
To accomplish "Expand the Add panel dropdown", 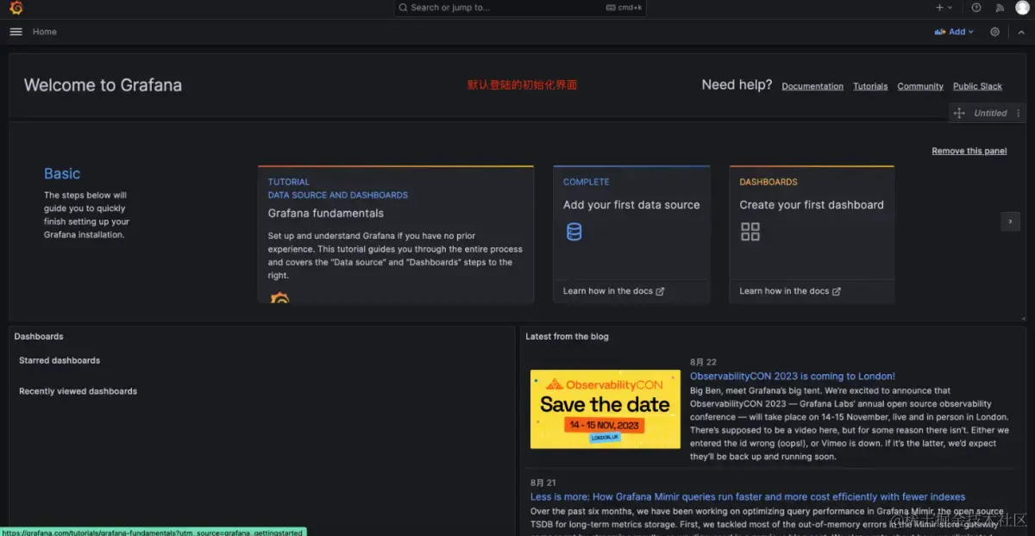I will (x=954, y=32).
